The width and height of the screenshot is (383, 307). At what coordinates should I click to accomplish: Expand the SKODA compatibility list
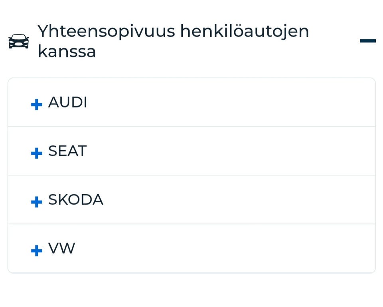[x=191, y=200]
